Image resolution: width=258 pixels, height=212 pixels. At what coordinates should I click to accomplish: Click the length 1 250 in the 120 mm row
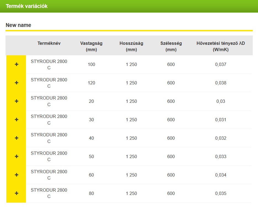[x=131, y=83]
